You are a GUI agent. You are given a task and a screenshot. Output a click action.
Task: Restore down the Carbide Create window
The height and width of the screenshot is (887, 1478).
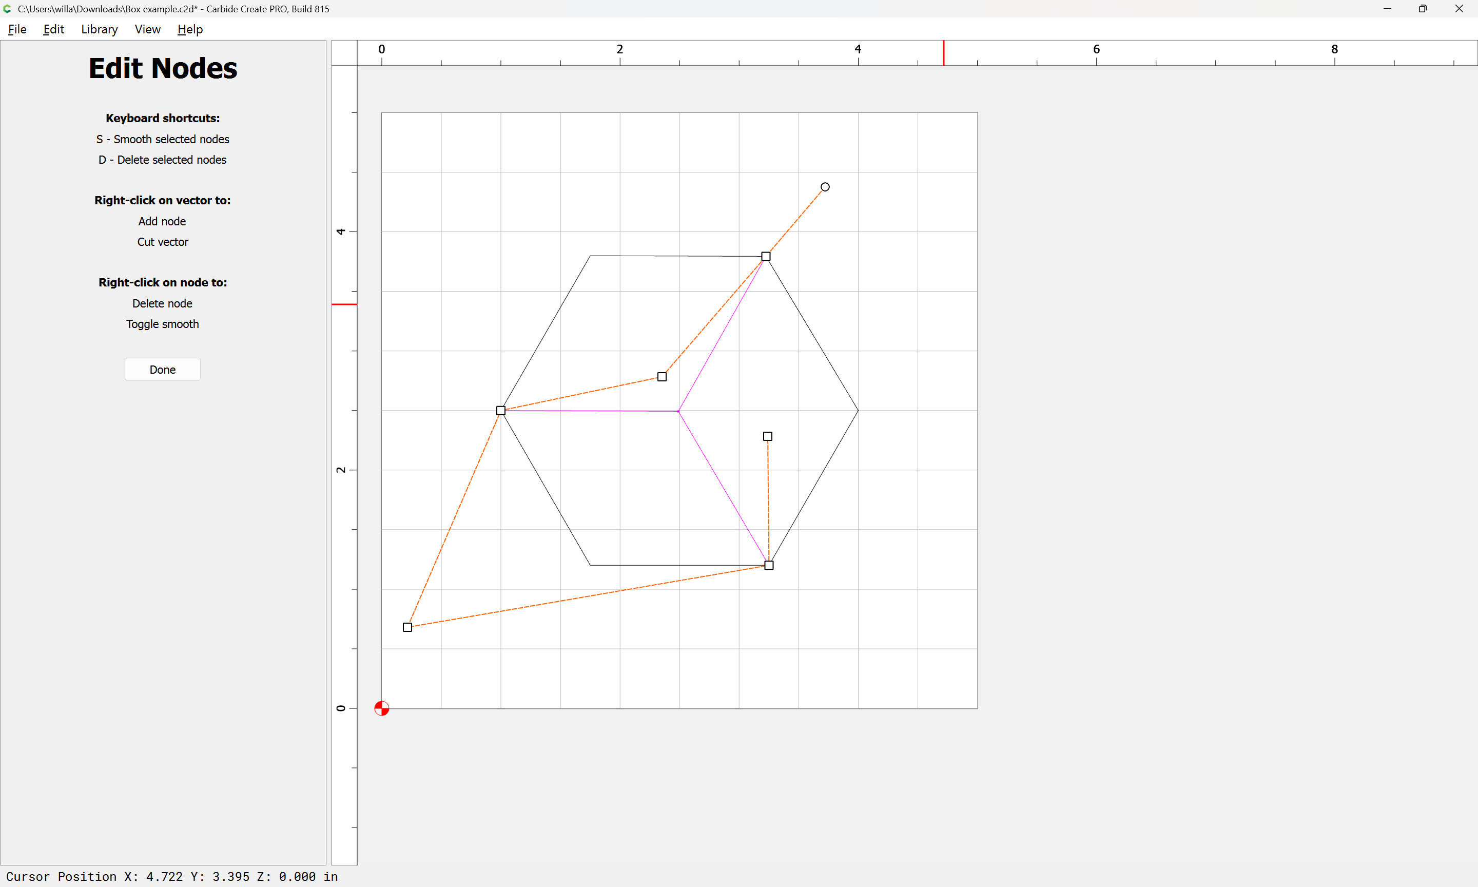click(1423, 8)
